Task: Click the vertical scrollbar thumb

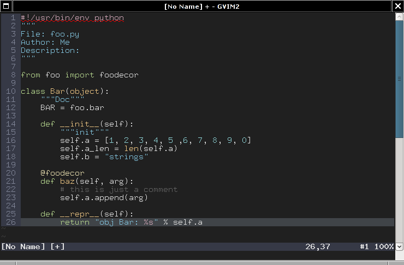Action: 399,79
